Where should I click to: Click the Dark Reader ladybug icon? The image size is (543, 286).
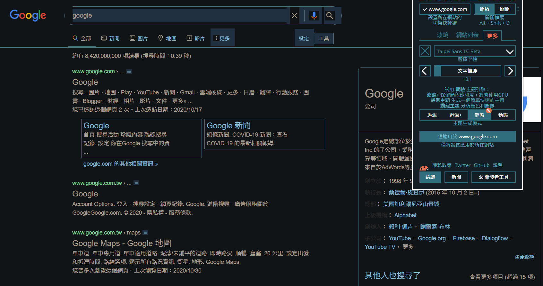(424, 168)
